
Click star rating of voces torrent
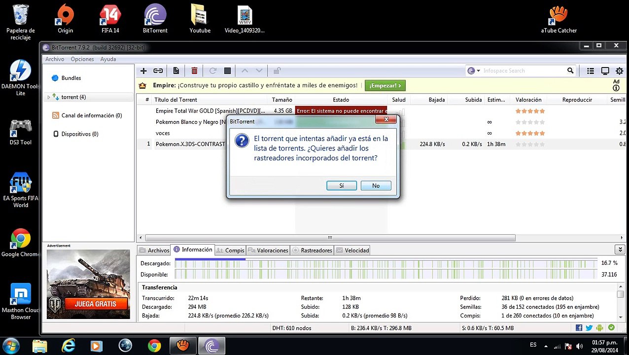(x=530, y=133)
